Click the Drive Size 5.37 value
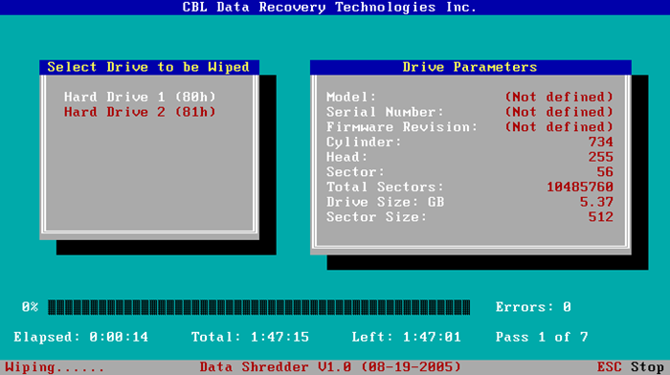 coord(596,202)
